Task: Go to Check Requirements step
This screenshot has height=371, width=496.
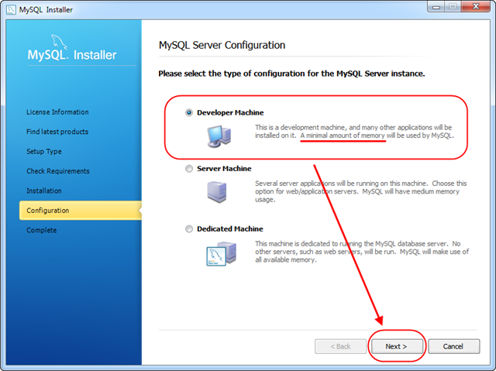Action: click(58, 171)
